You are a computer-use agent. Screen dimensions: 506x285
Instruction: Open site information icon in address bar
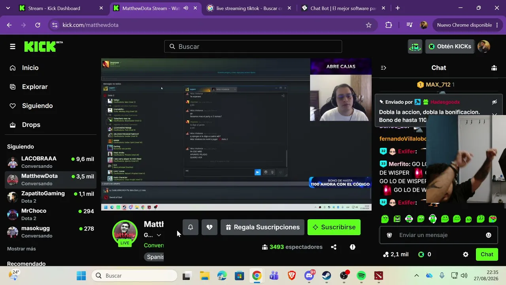55,25
